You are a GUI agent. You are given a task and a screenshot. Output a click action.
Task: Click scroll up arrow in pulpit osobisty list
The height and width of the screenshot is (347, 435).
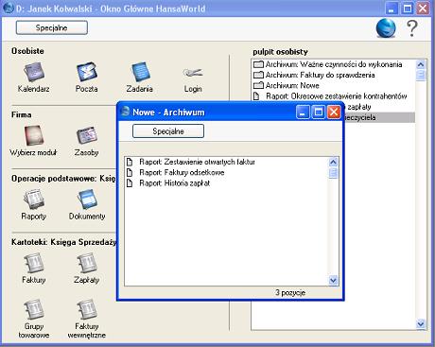tap(421, 64)
